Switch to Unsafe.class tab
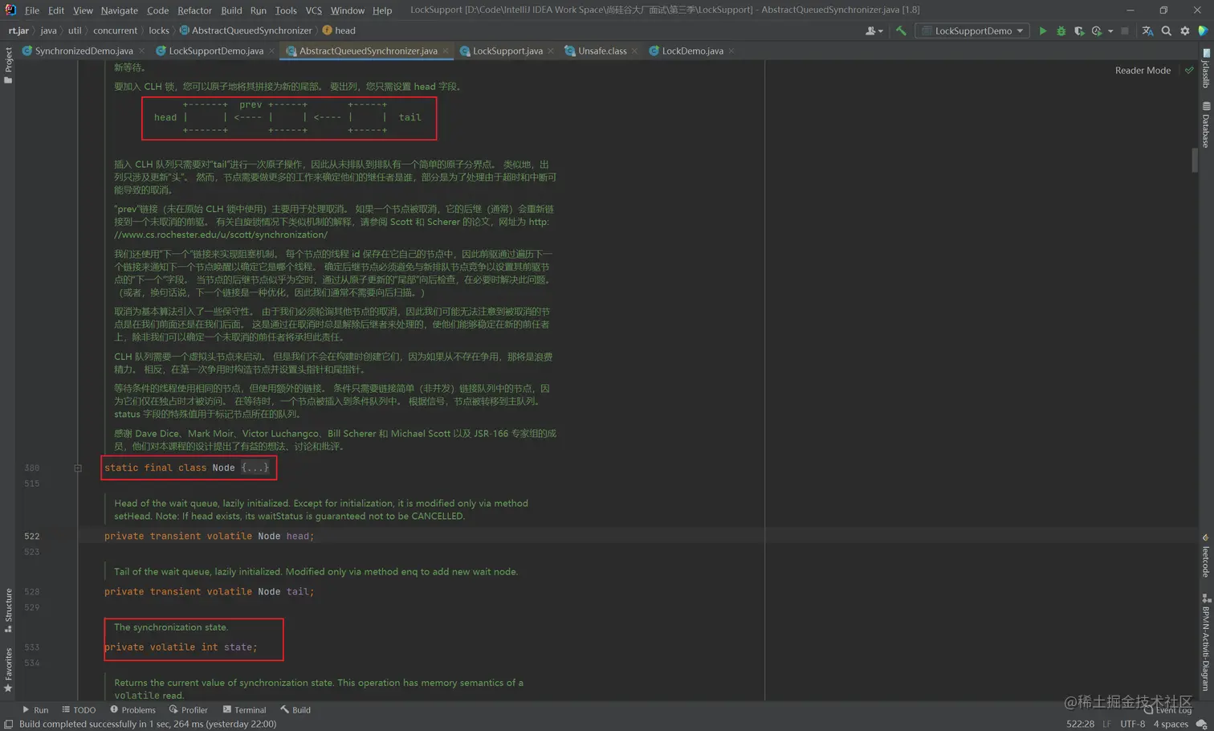 click(602, 51)
